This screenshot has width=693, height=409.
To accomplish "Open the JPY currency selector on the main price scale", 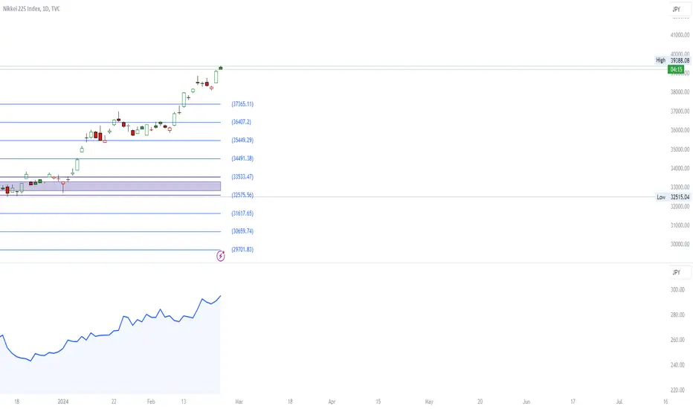I will click(x=680, y=9).
